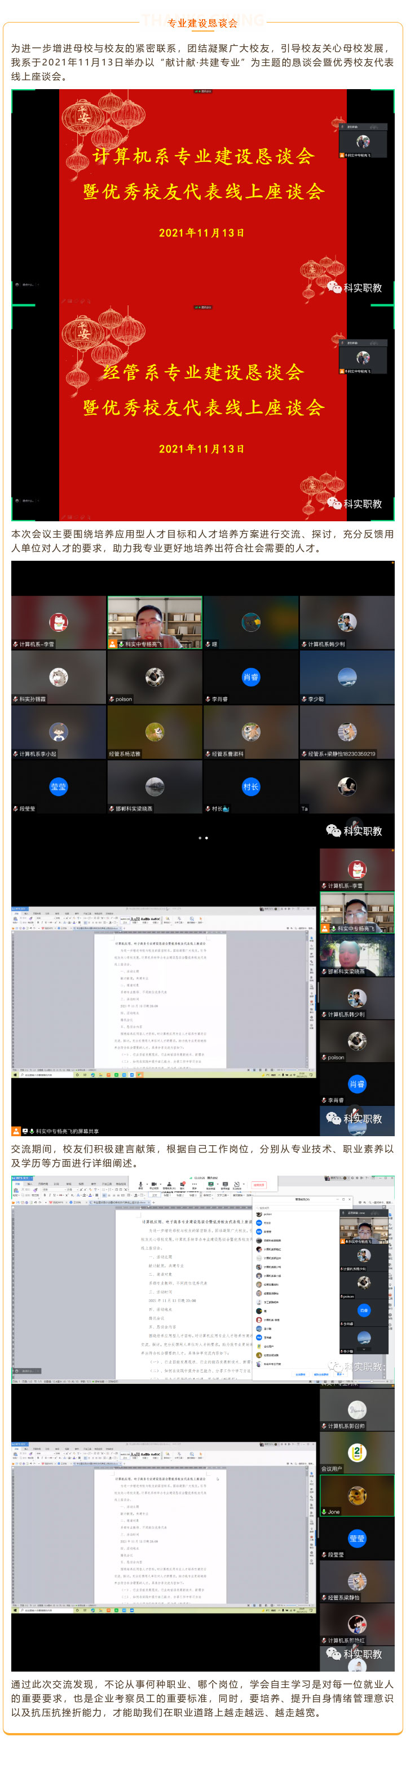Click the avatar of 经管系曹淑科
This screenshot has width=406, height=1772.
tap(251, 731)
